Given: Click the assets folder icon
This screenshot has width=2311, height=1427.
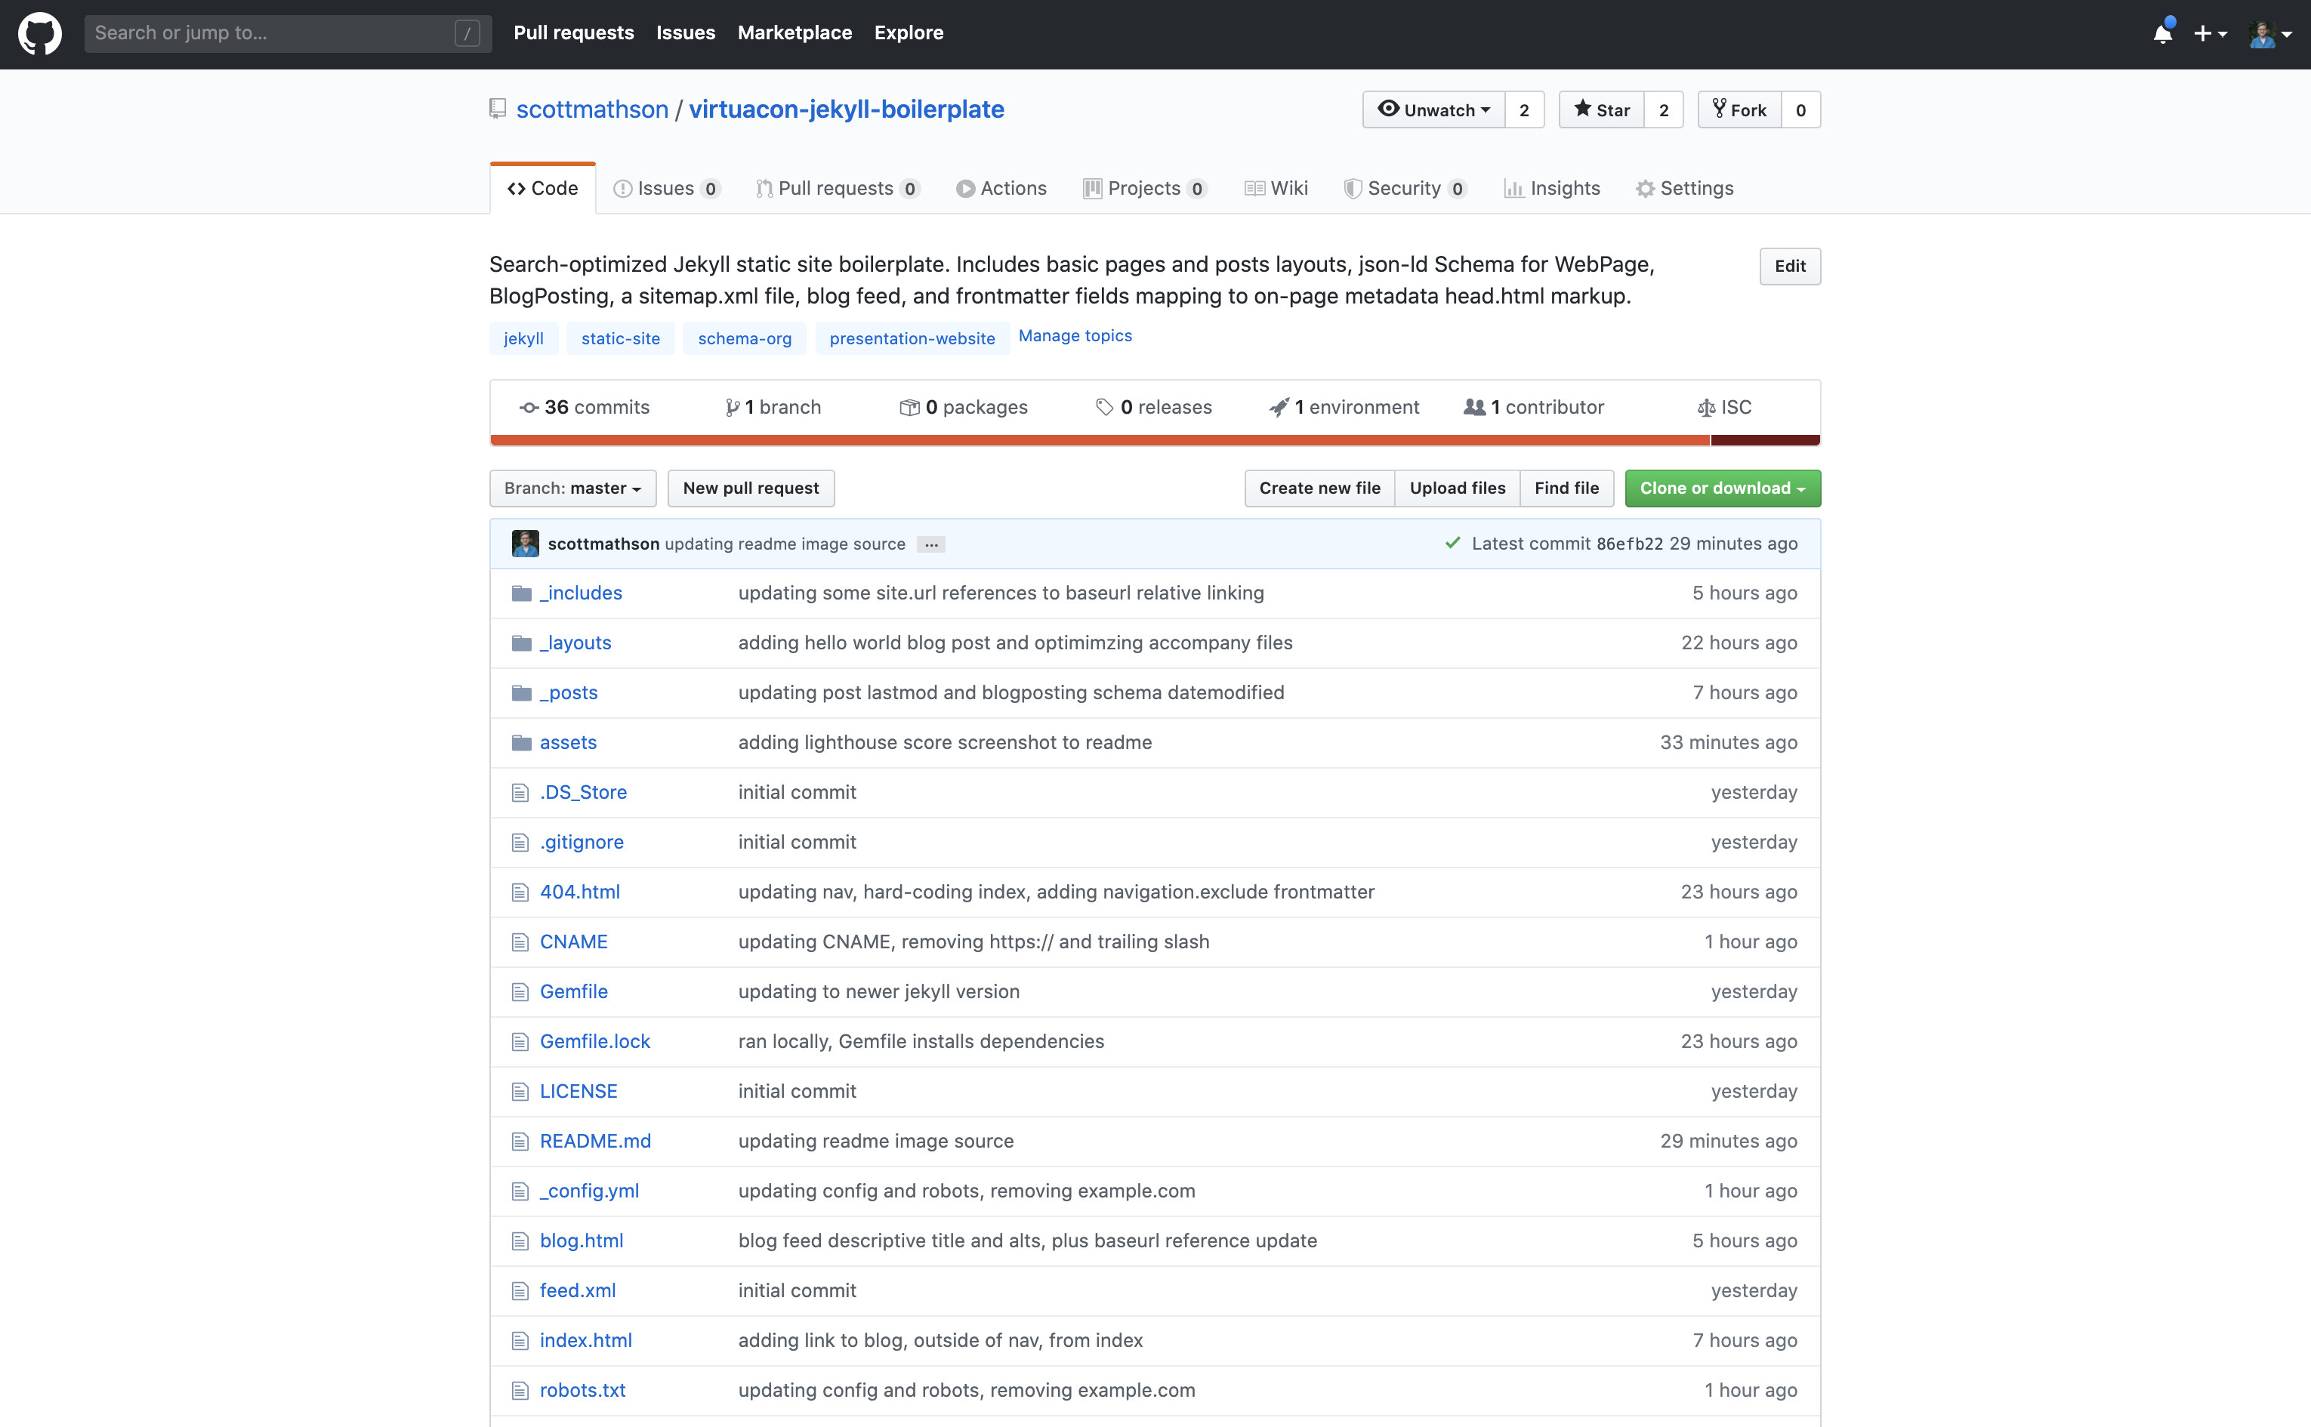Looking at the screenshot, I should click(x=521, y=743).
